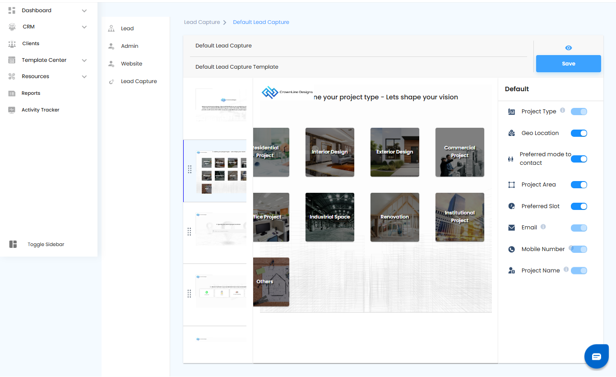The width and height of the screenshot is (616, 377).
Task: Toggle the Preferred Slot switch
Action: [579, 206]
